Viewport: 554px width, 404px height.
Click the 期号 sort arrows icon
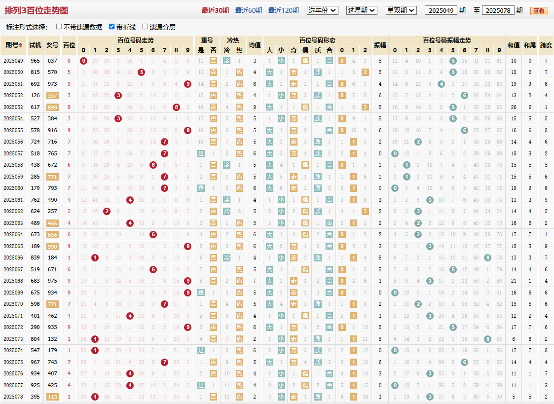(x=21, y=45)
